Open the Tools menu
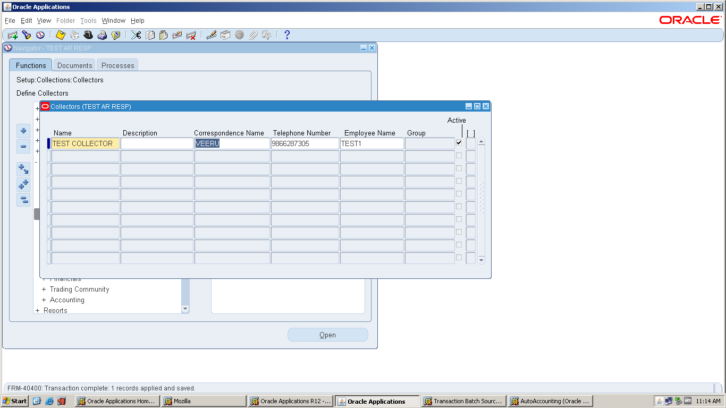This screenshot has height=408, width=726. (88, 20)
